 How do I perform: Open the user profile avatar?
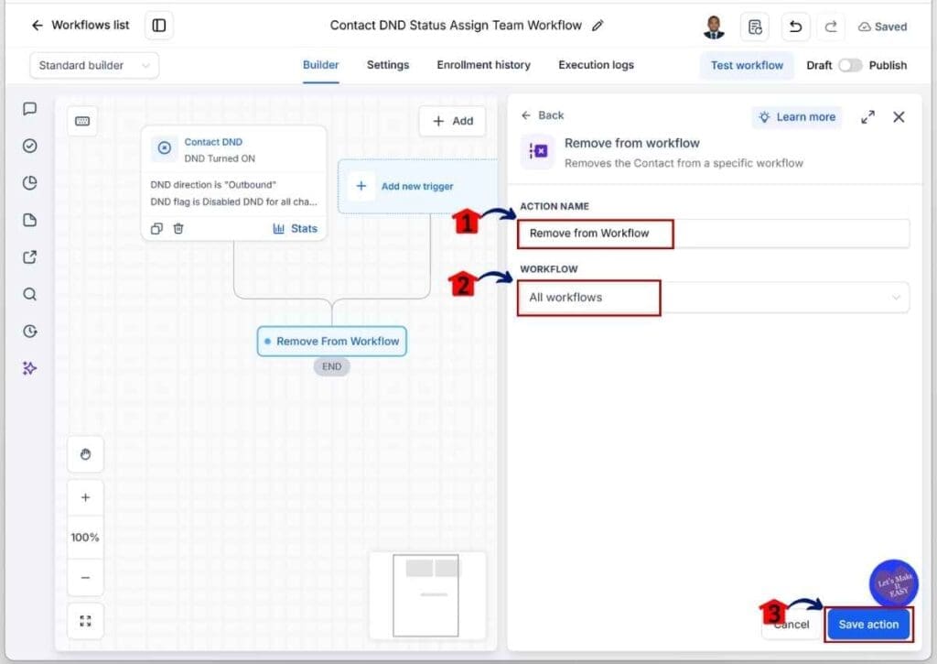(714, 27)
